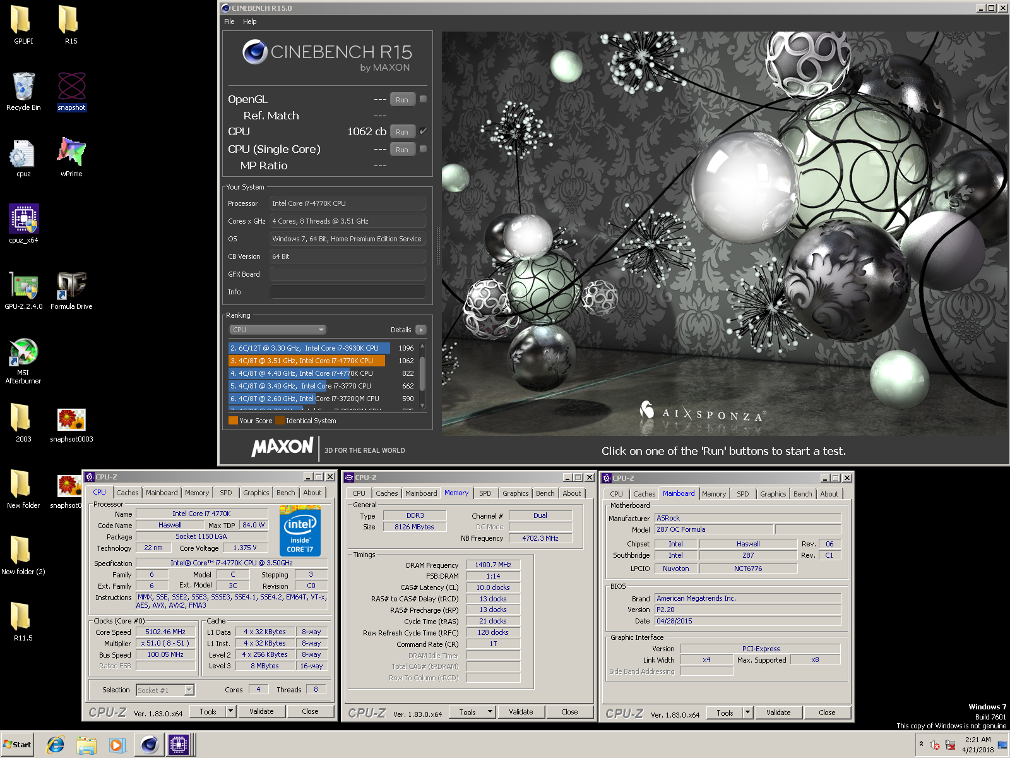The image size is (1010, 758).
Task: Open About tab in middle CPU-Z window
Action: (572, 493)
